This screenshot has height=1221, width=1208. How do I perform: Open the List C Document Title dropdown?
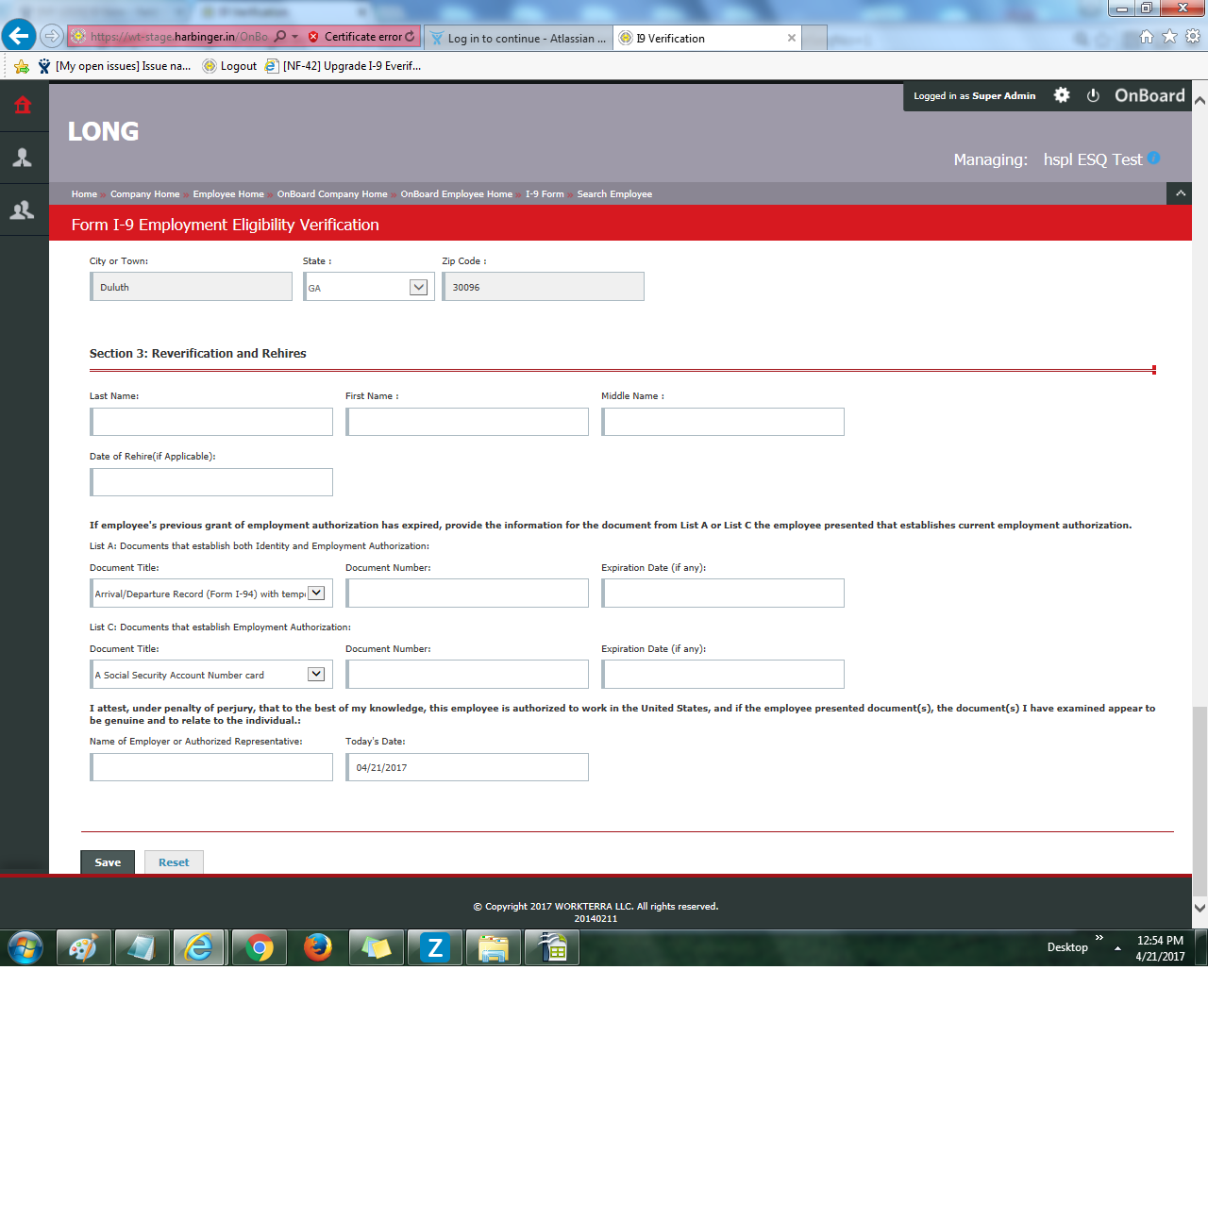317,674
